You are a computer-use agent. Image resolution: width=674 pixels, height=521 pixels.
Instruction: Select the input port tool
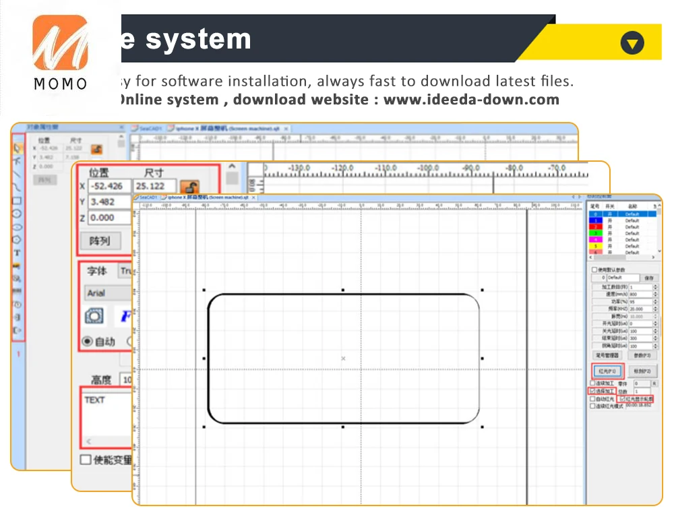click(x=18, y=317)
